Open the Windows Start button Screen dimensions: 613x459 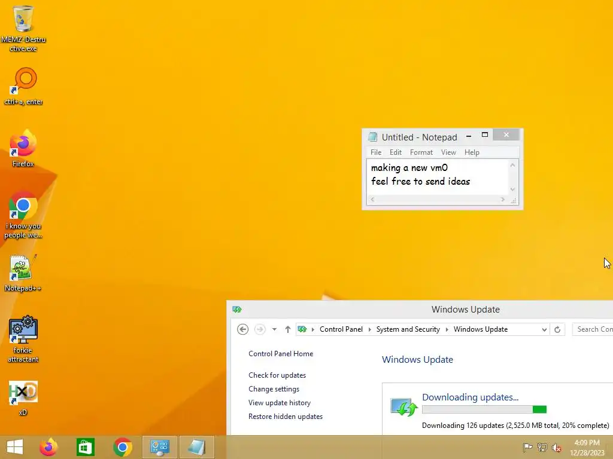click(x=15, y=447)
